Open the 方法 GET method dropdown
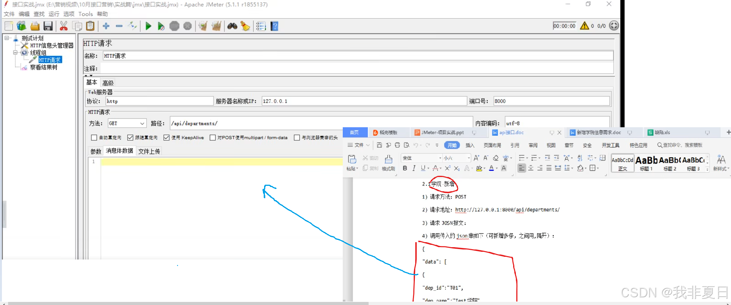Screen dimensions: 731x305 [127, 123]
